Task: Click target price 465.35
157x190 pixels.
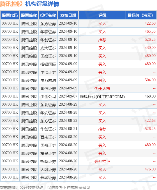Action: click(150, 32)
